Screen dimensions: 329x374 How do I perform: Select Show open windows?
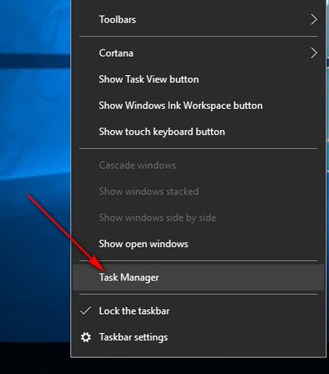click(x=199, y=244)
